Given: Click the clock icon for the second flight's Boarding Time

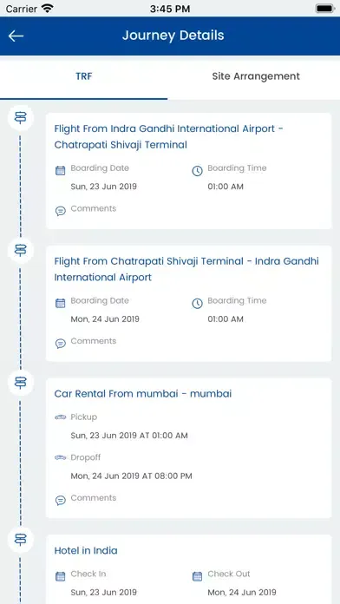Looking at the screenshot, I should coord(197,303).
